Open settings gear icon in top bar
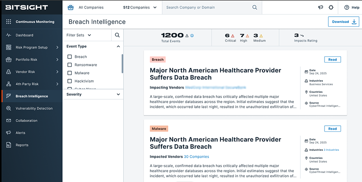The width and height of the screenshot is (362, 182). [331, 7]
